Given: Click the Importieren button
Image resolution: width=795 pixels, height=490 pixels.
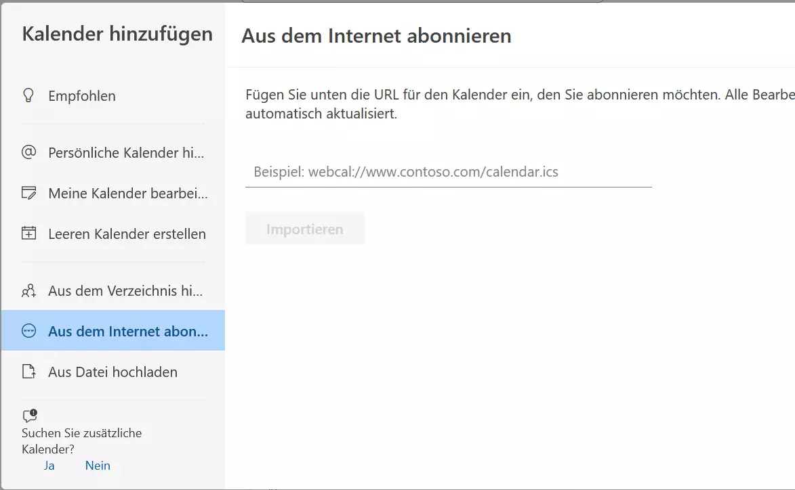Looking at the screenshot, I should click(x=304, y=228).
